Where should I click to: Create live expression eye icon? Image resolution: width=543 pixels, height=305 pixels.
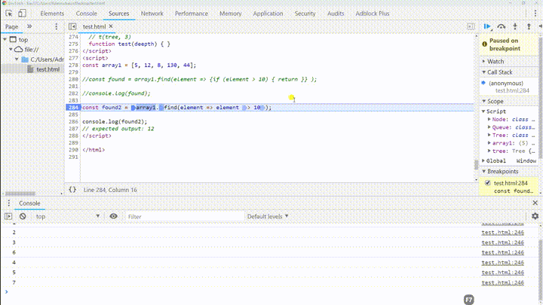113,216
